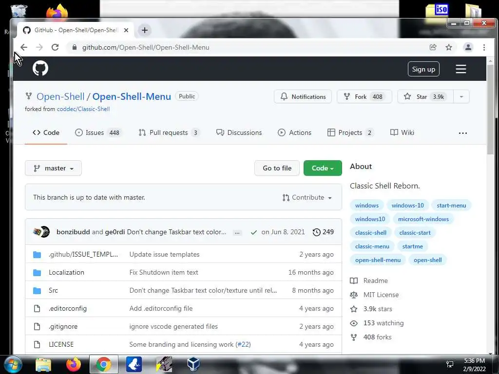
Task: Open the master branch selector
Action: pyautogui.click(x=53, y=168)
